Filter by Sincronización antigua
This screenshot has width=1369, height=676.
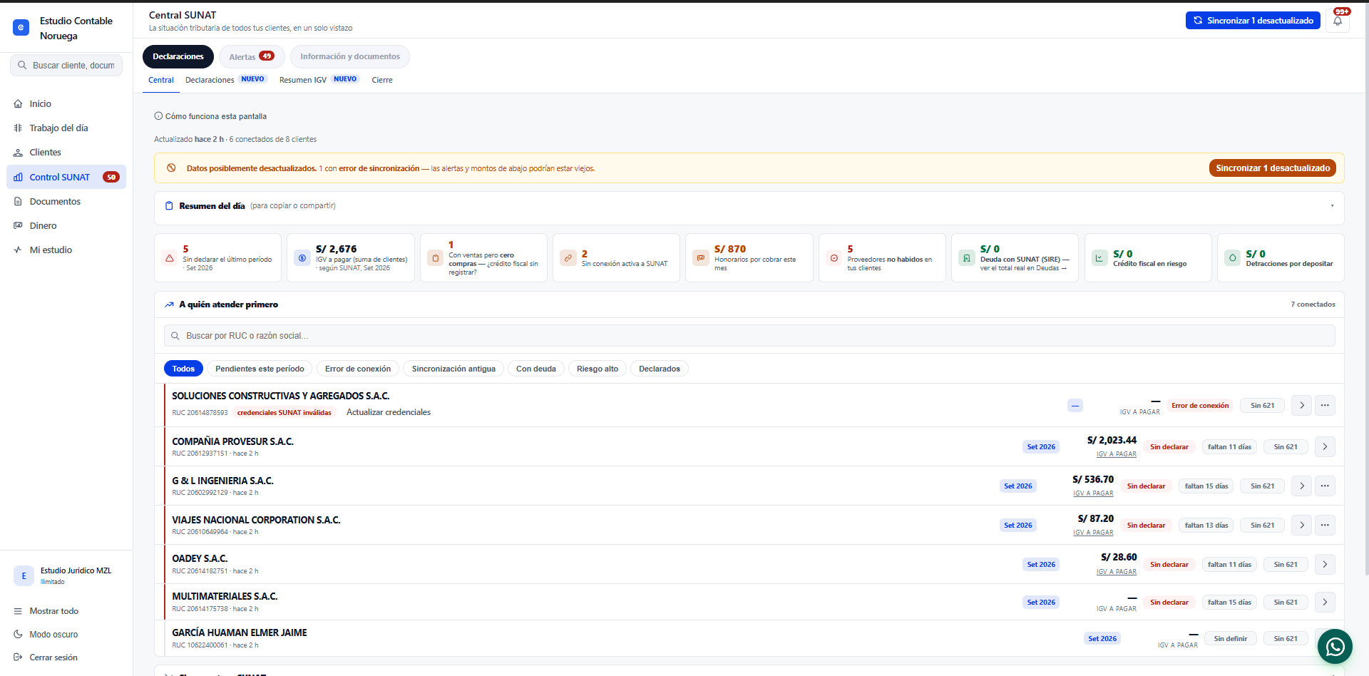(x=453, y=369)
